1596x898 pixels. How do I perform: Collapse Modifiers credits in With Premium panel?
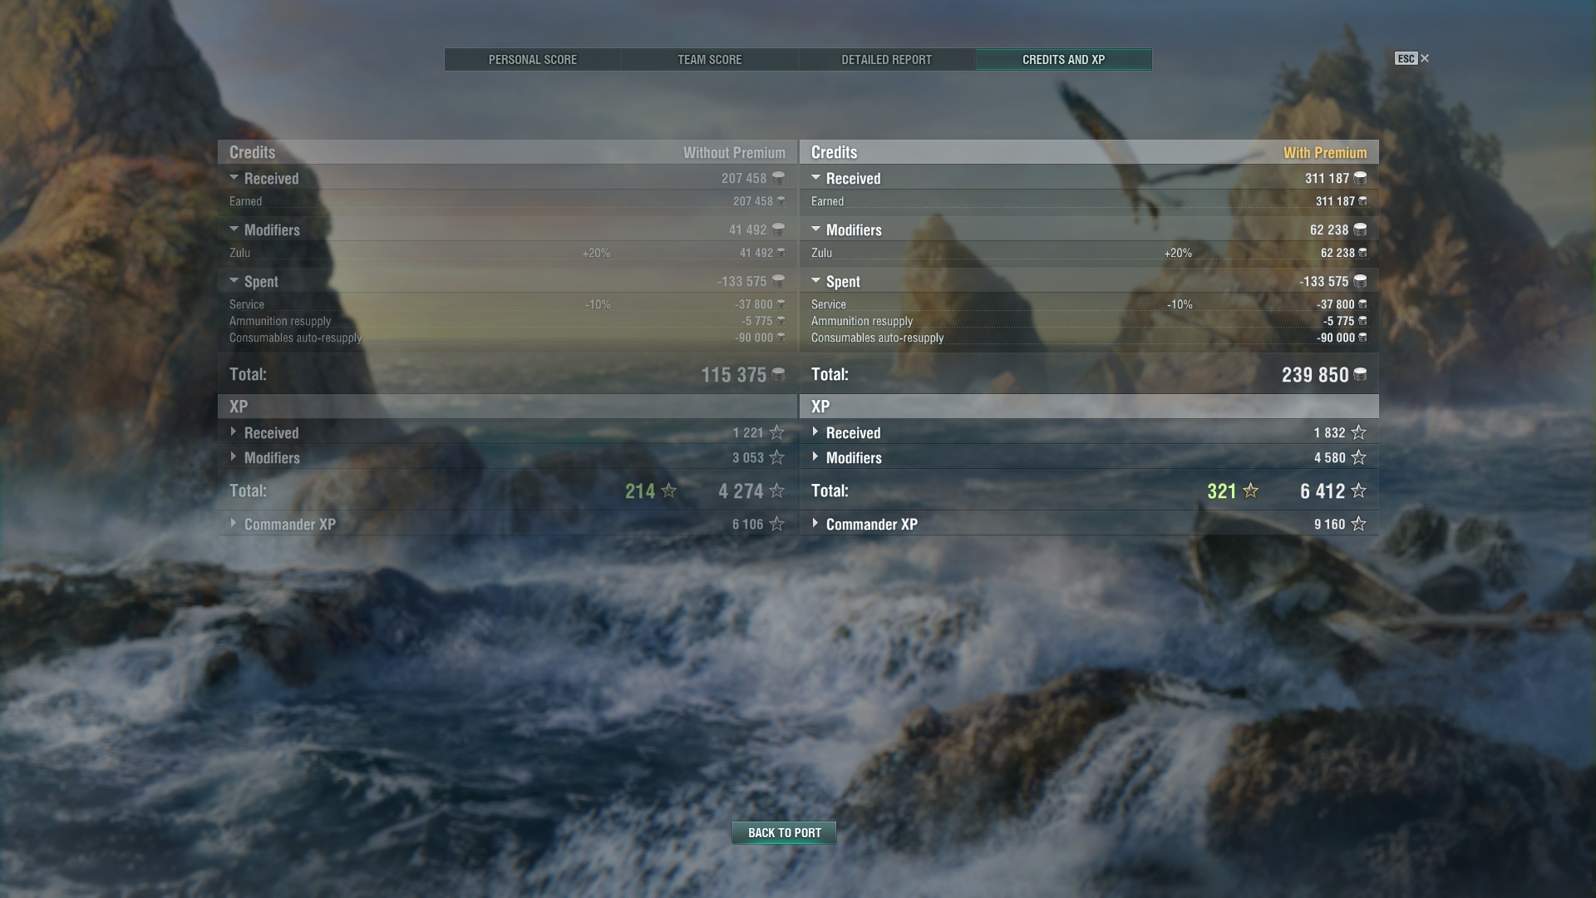click(x=815, y=229)
